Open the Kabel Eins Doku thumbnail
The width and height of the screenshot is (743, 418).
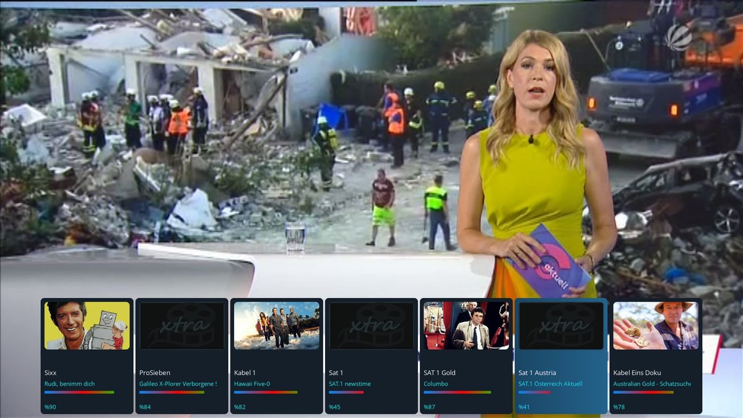[x=656, y=326]
